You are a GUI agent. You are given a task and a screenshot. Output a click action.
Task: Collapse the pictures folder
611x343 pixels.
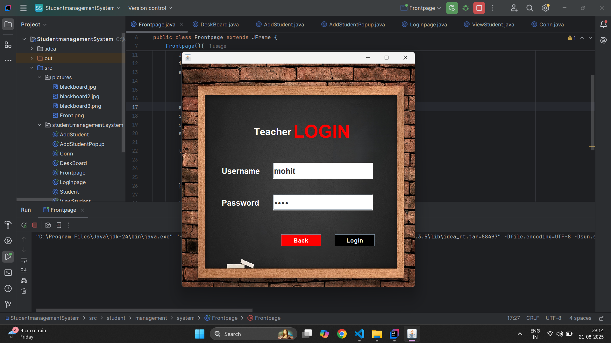[39, 77]
